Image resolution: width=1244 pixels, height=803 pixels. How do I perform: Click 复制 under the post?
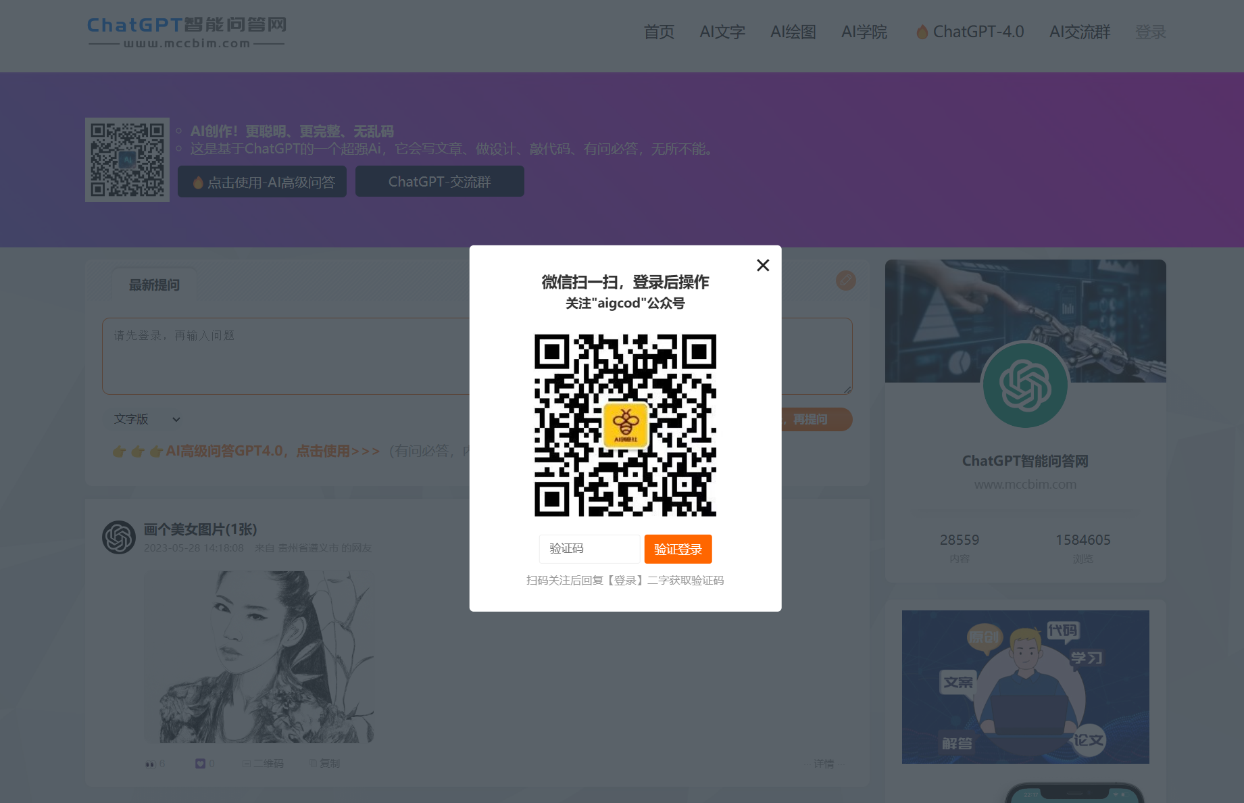(324, 764)
